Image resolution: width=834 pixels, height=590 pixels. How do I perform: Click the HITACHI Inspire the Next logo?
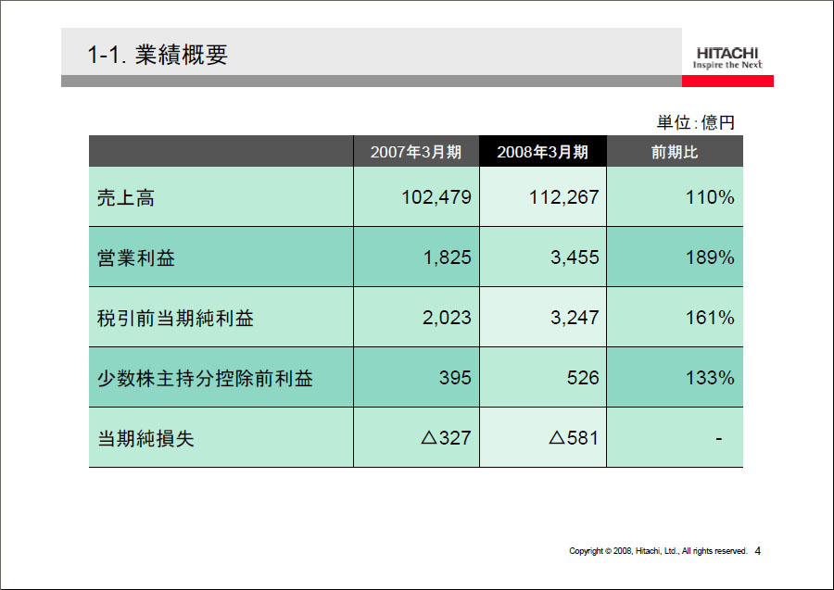pyautogui.click(x=727, y=58)
